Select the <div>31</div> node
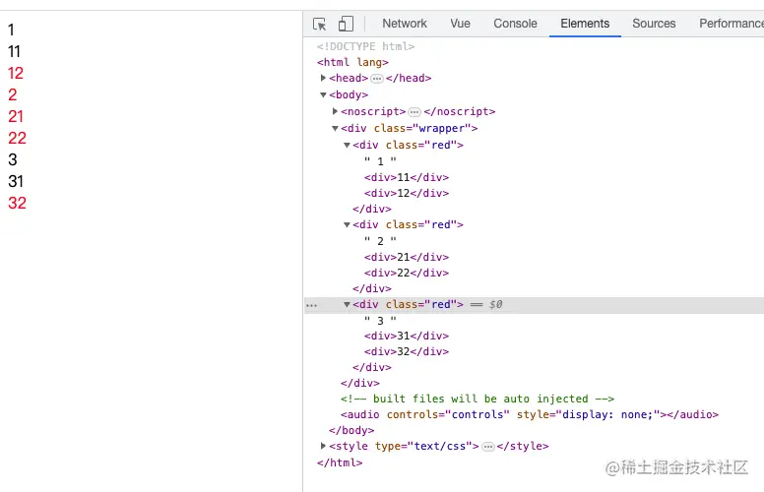Image resolution: width=764 pixels, height=492 pixels. coord(407,337)
